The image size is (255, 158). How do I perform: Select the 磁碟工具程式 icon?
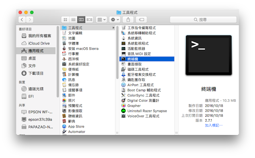click(124, 69)
